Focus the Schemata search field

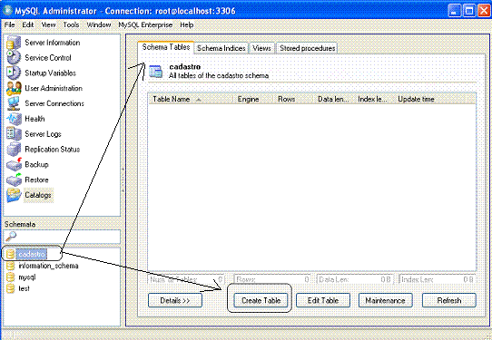[62, 237]
